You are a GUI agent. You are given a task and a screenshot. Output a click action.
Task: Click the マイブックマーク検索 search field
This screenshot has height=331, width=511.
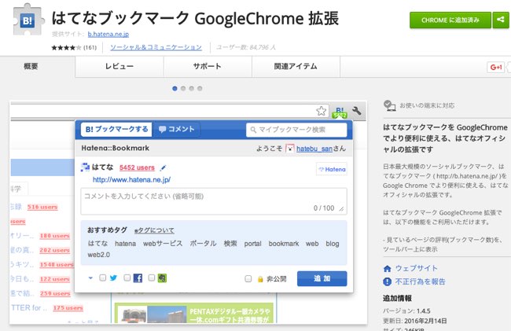tap(296, 130)
